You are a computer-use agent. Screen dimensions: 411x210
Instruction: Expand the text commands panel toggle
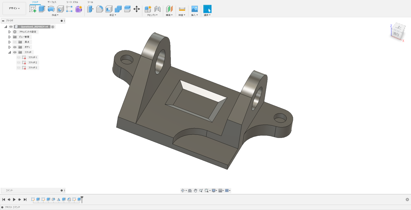2,207
